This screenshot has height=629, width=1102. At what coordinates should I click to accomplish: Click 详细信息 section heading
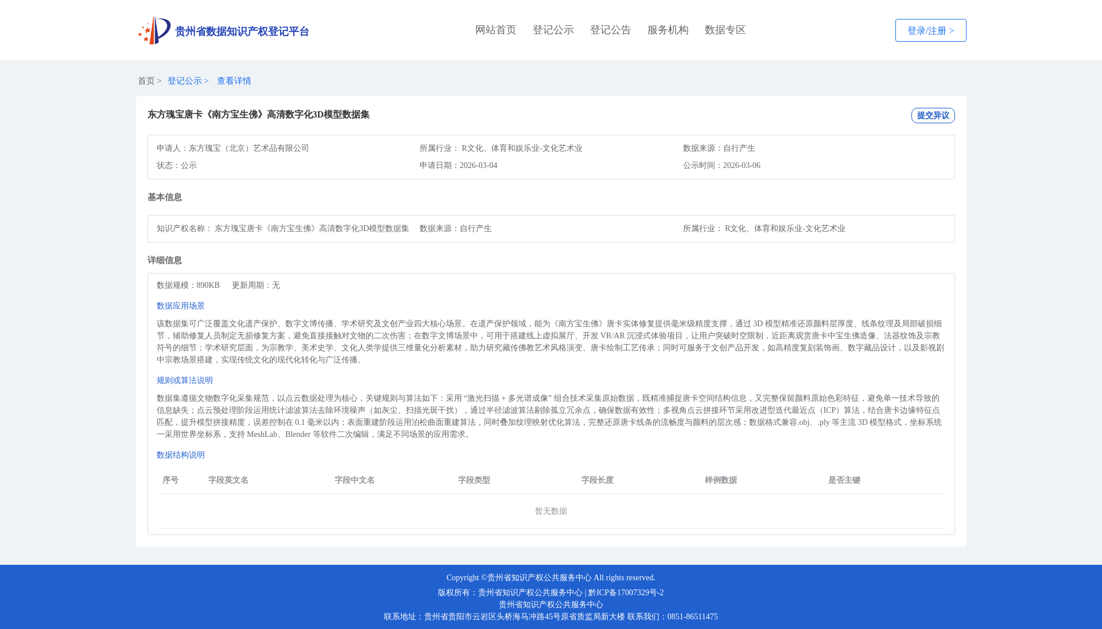(x=165, y=260)
